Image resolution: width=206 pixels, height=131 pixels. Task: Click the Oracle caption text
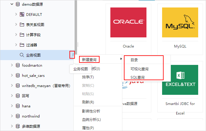click(128, 46)
